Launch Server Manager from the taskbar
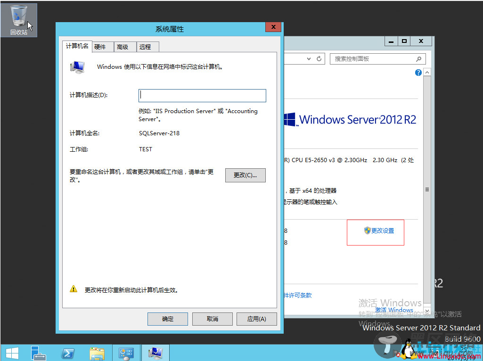483x361 pixels. click(x=39, y=353)
